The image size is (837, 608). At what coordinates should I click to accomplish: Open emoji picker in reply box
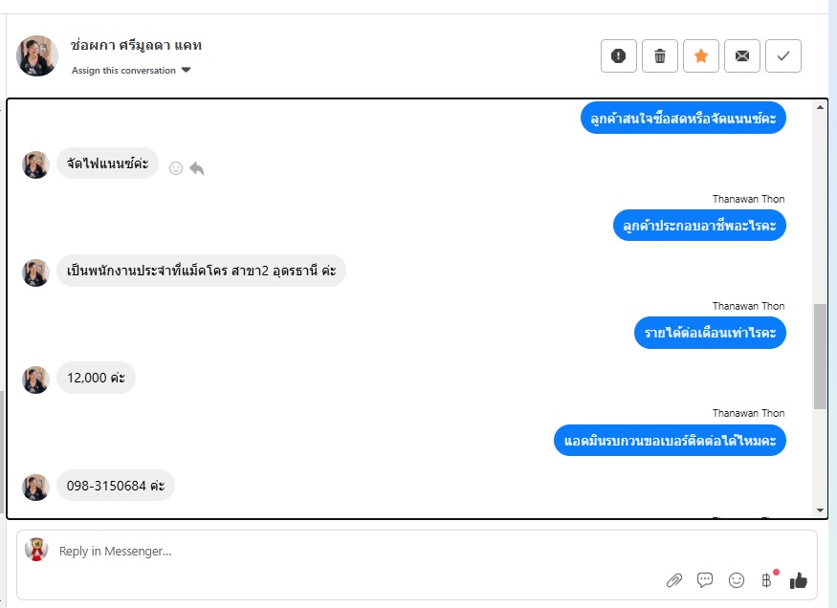click(x=737, y=580)
